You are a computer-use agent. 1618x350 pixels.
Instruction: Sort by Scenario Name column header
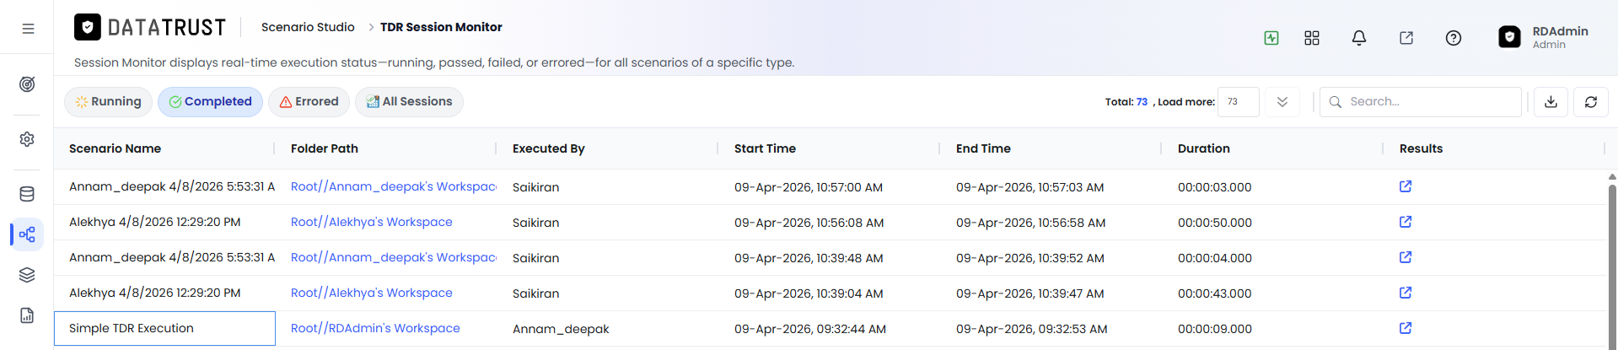click(x=115, y=148)
